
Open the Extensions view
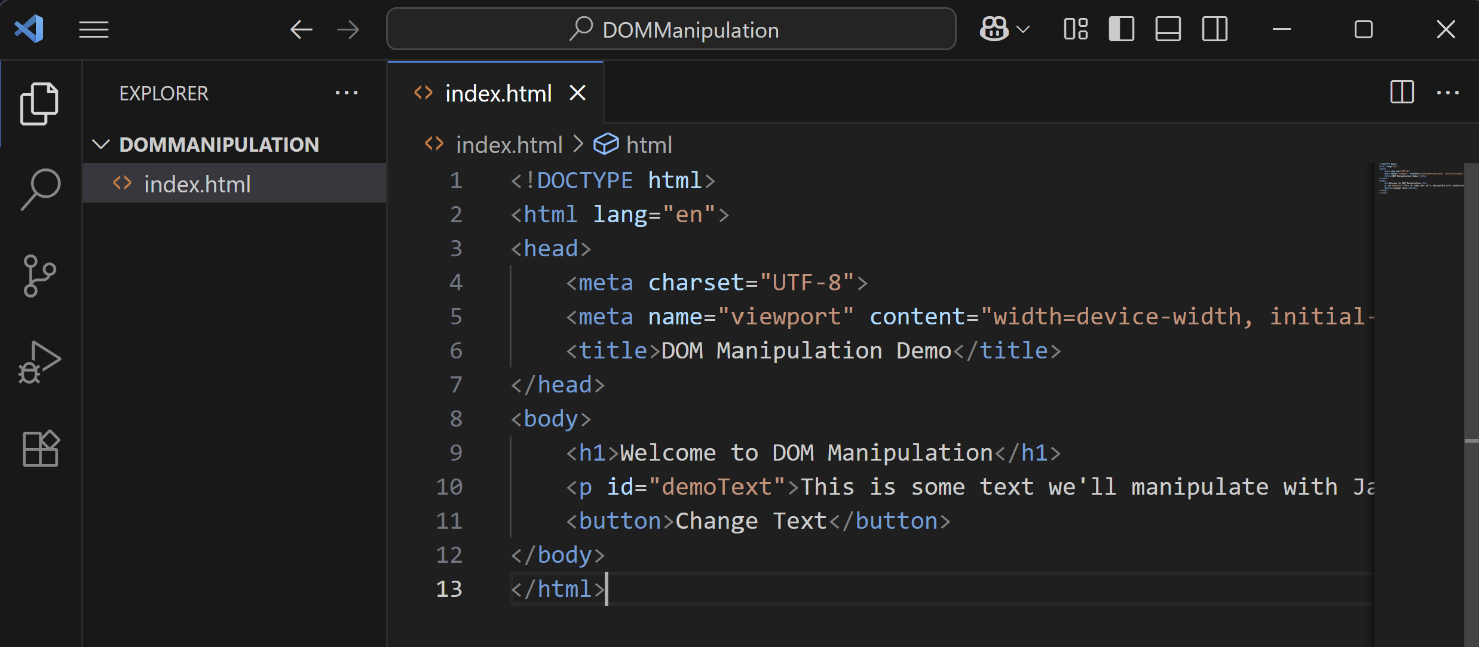(39, 448)
